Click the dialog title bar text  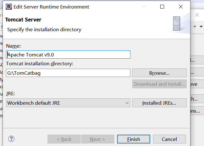(x=51, y=7)
